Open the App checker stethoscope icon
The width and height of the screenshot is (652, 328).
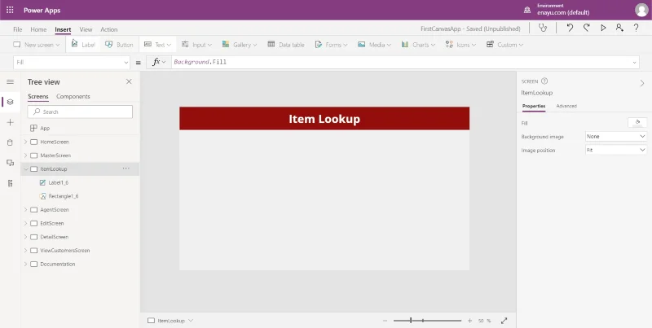543,28
